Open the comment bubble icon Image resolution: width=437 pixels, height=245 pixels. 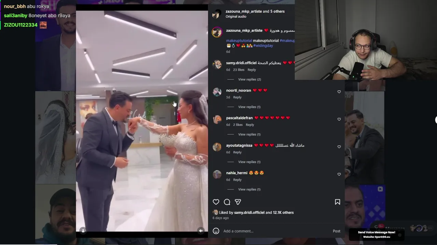coord(227,202)
